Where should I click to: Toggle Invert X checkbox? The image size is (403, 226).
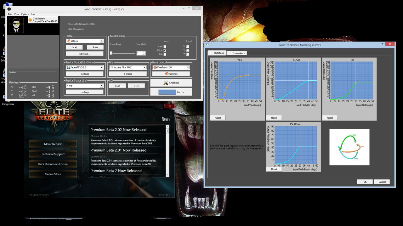[x=188, y=46]
